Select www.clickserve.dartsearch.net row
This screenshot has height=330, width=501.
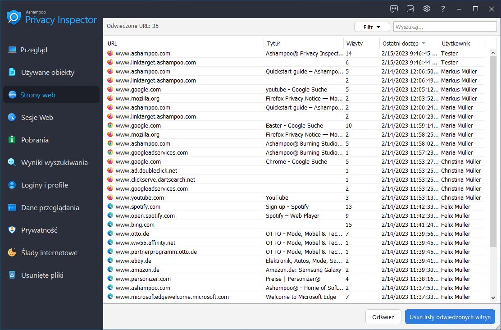click(296, 180)
